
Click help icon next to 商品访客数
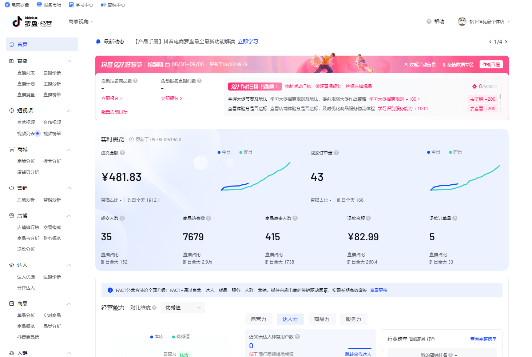209,218
